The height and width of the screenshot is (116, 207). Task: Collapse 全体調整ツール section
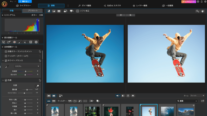click(3, 47)
